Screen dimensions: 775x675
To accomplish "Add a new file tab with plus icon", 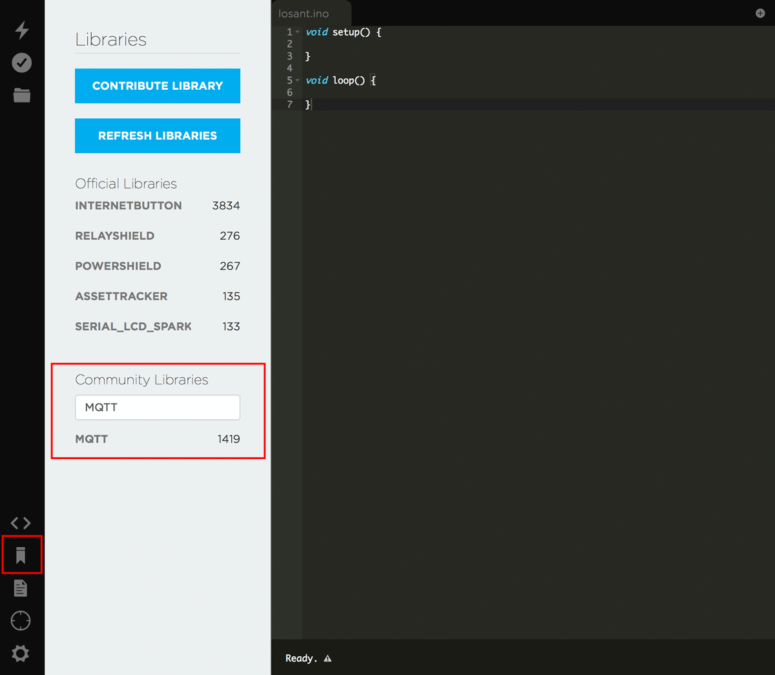I will [x=760, y=14].
